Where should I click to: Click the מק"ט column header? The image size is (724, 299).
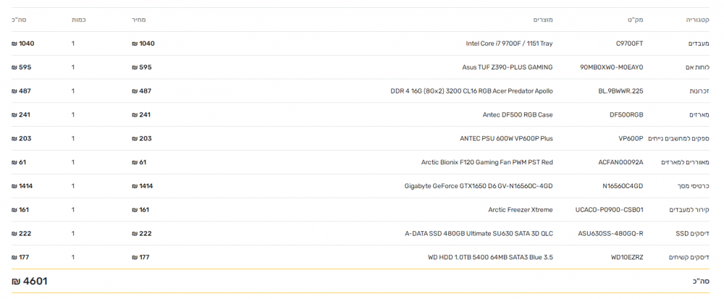(x=636, y=20)
